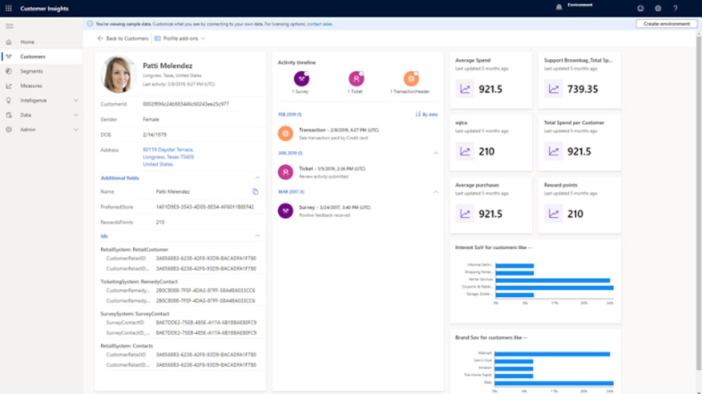
Task: Click the 739.35 measure value
Action: pyautogui.click(x=583, y=89)
